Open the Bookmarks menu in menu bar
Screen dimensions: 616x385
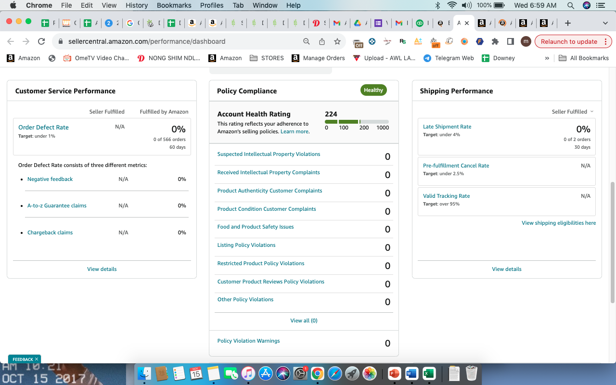click(x=174, y=5)
